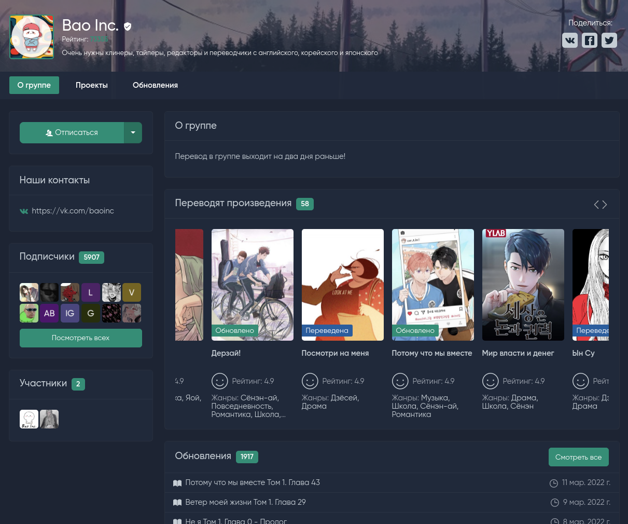The image size is (628, 524).
Task: Click the book icon beside Ветер моей жизни
Action: coord(177,503)
